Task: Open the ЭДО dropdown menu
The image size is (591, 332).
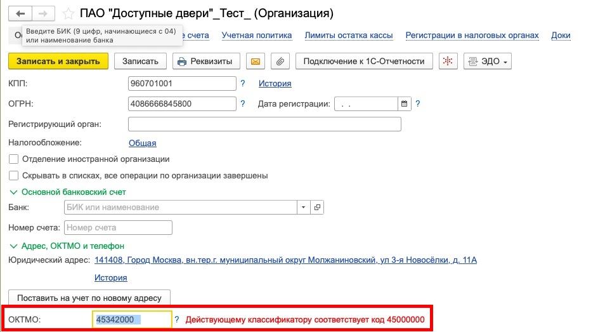Action: 487,62
